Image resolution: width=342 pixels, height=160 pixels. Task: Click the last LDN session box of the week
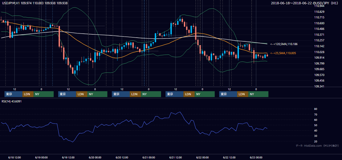242,94
